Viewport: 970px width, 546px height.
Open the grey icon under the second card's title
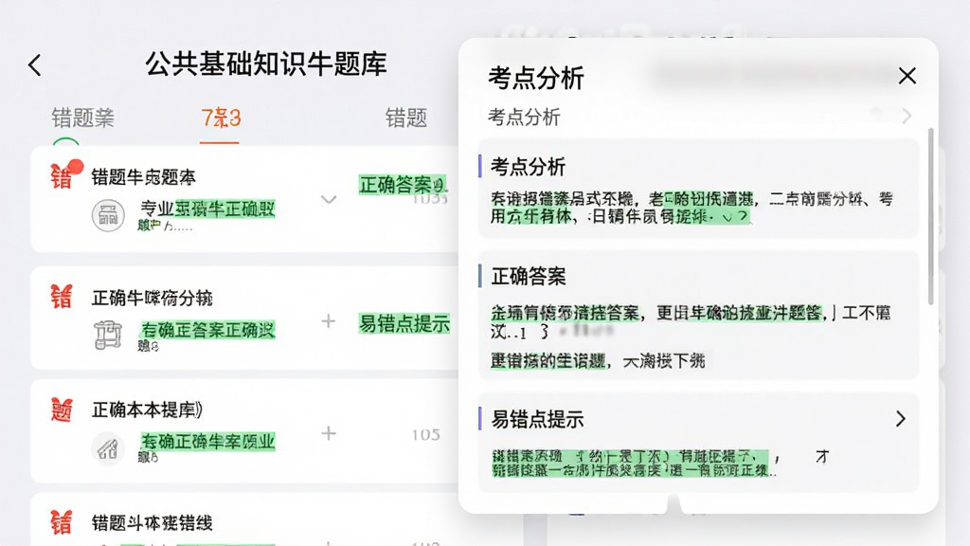(x=108, y=336)
